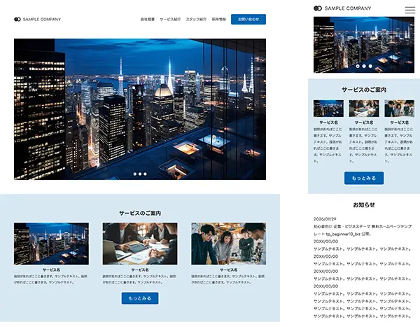The height and width of the screenshot is (327, 420).
Task: Select first slider dot on desktop hero
Action: (134, 174)
